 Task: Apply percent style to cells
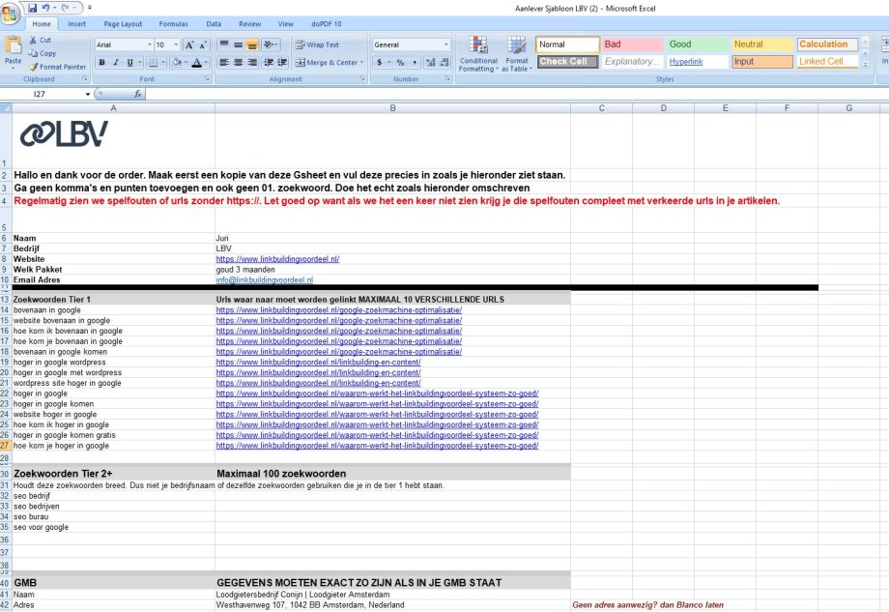point(400,63)
